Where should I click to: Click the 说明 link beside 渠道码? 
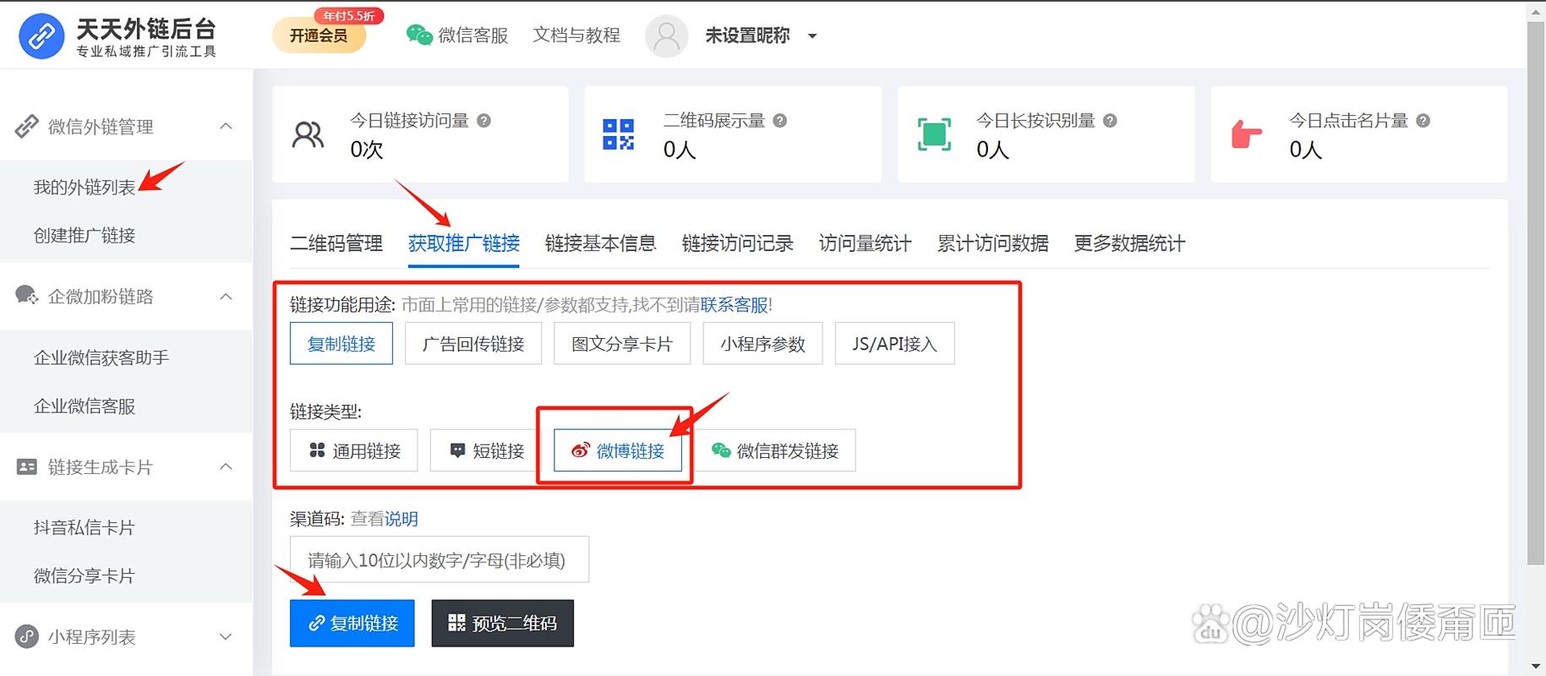[x=402, y=519]
